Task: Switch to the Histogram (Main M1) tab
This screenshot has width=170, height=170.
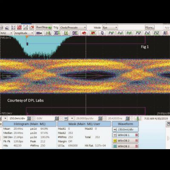Action: point(29,124)
